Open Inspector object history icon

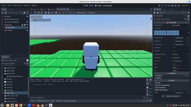pos(188,12)
